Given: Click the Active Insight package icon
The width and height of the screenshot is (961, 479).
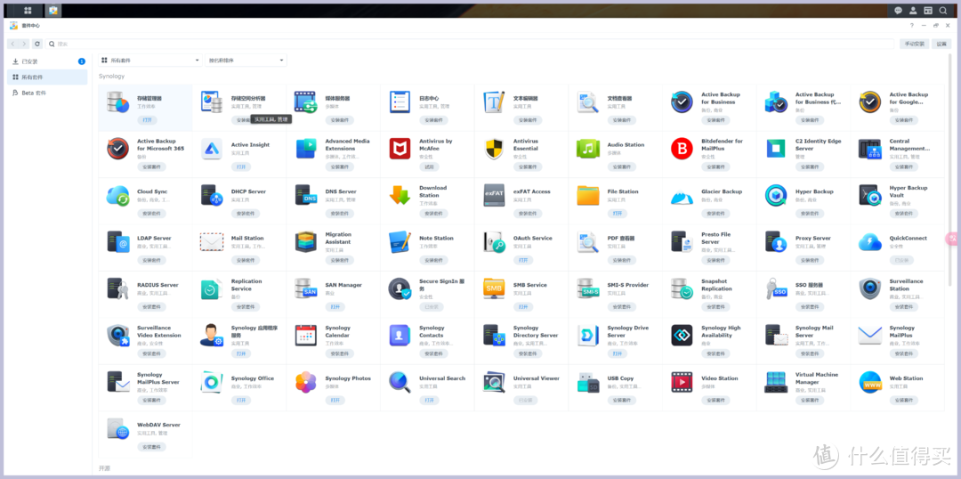Looking at the screenshot, I should pos(212,149).
